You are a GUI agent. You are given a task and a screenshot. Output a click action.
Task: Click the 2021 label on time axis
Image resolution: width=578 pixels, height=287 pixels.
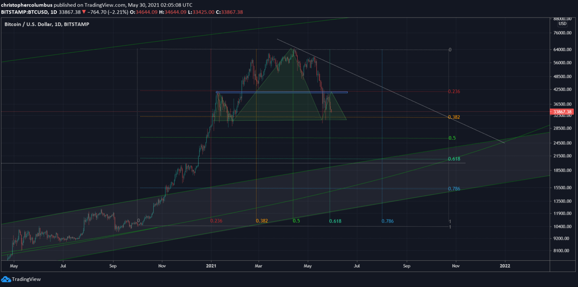pyautogui.click(x=211, y=266)
